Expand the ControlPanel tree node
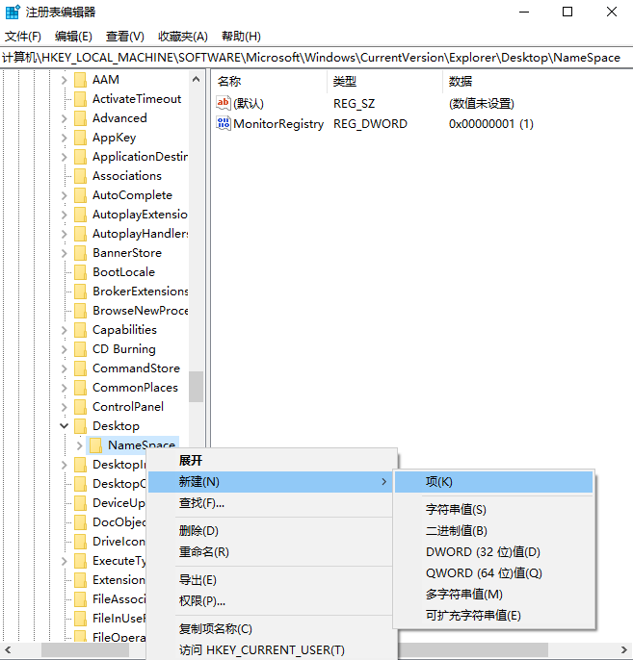This screenshot has height=660, width=633. pos(65,407)
